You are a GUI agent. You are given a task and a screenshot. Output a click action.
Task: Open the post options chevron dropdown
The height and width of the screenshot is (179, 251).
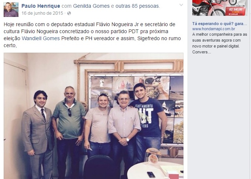click(181, 5)
